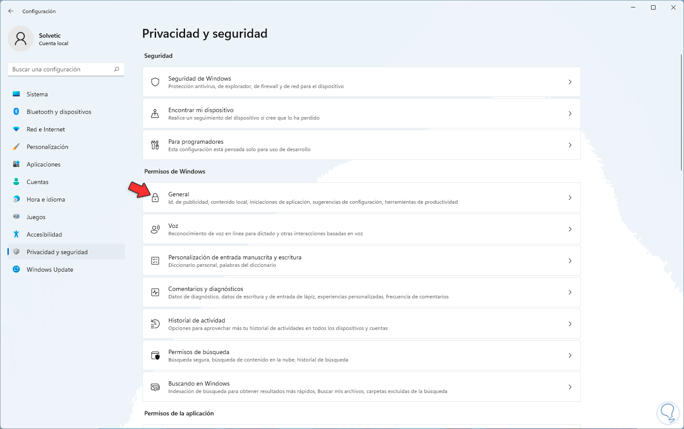Open the Accesibilidad settings category

pos(44,234)
